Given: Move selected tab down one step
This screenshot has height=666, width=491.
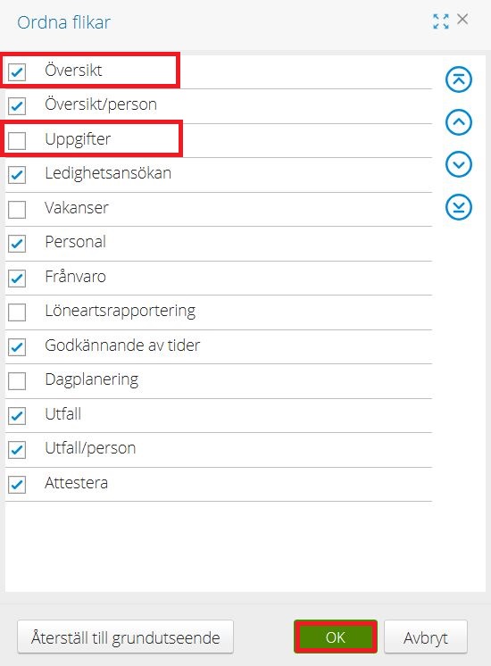Looking at the screenshot, I should click(458, 164).
